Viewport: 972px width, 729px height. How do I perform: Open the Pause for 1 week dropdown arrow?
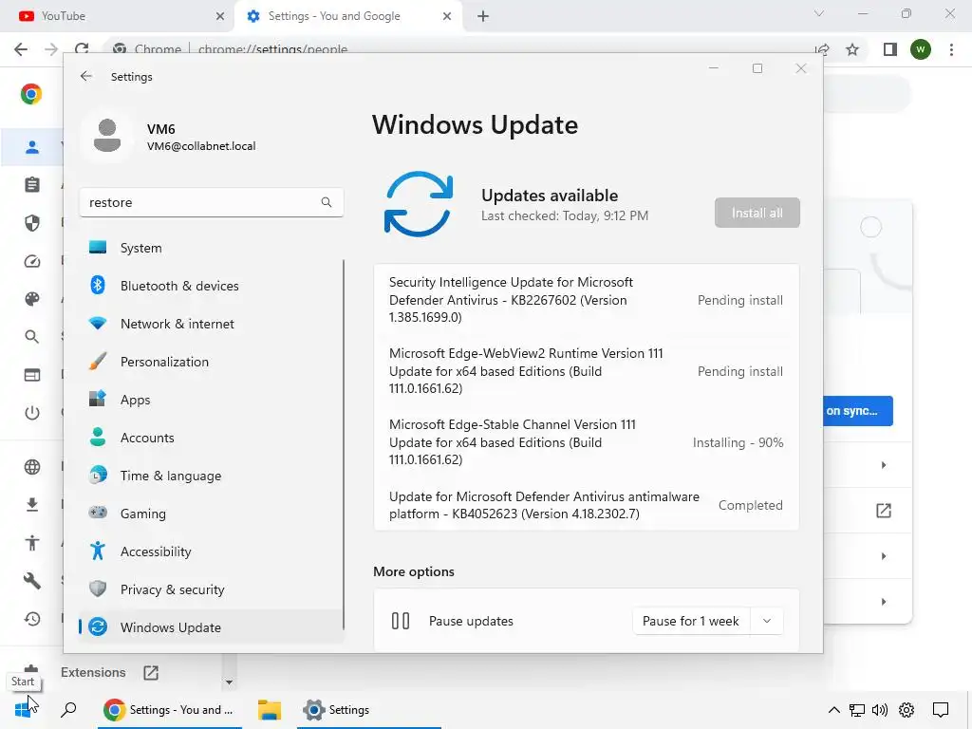click(767, 621)
